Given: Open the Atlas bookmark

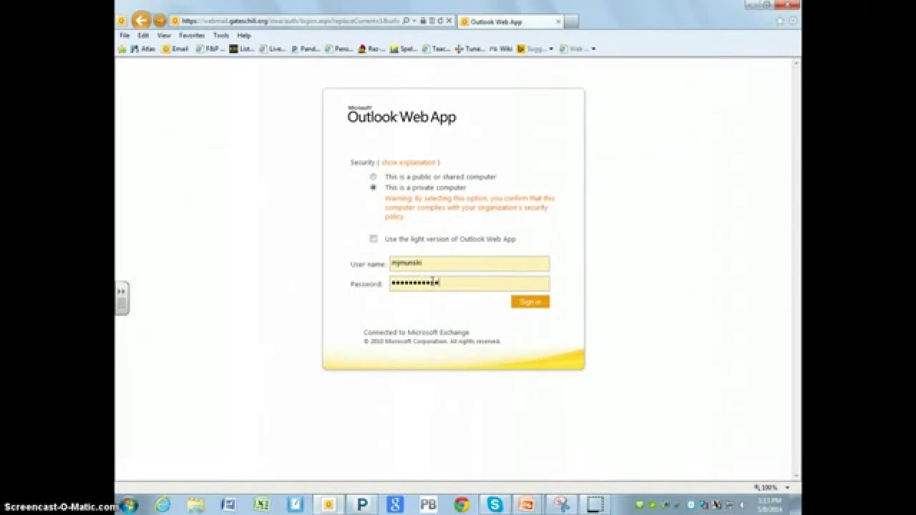Looking at the screenshot, I should click(142, 49).
